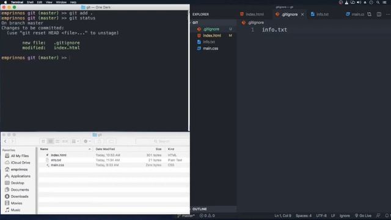
Task: Open .gitignore in the Explorer tree
Action: click(213, 29)
